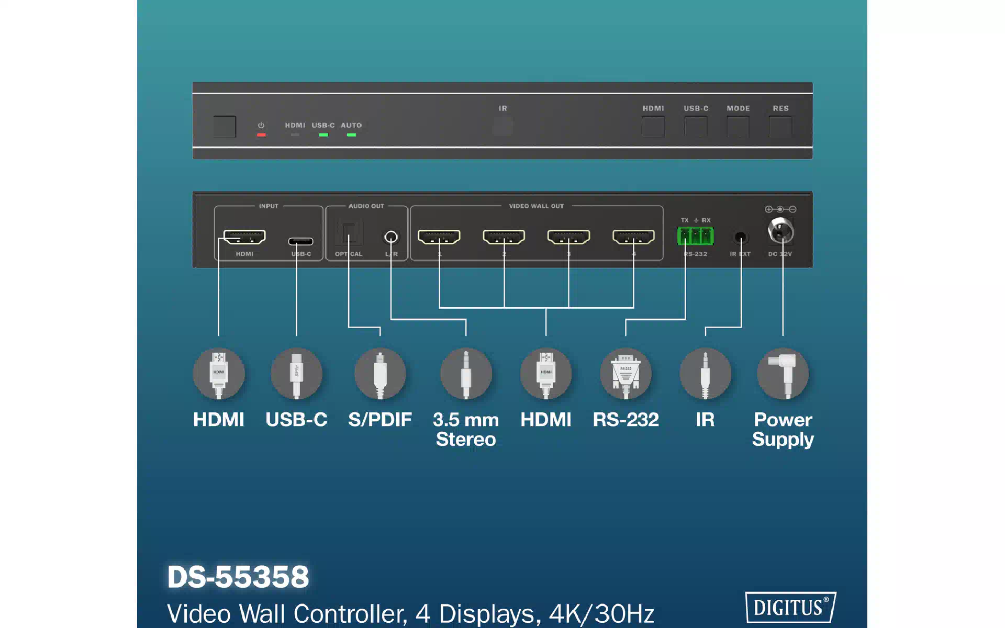The width and height of the screenshot is (1005, 628).
Task: Click the 'AUDIO OUT' panel label
Action: (366, 206)
